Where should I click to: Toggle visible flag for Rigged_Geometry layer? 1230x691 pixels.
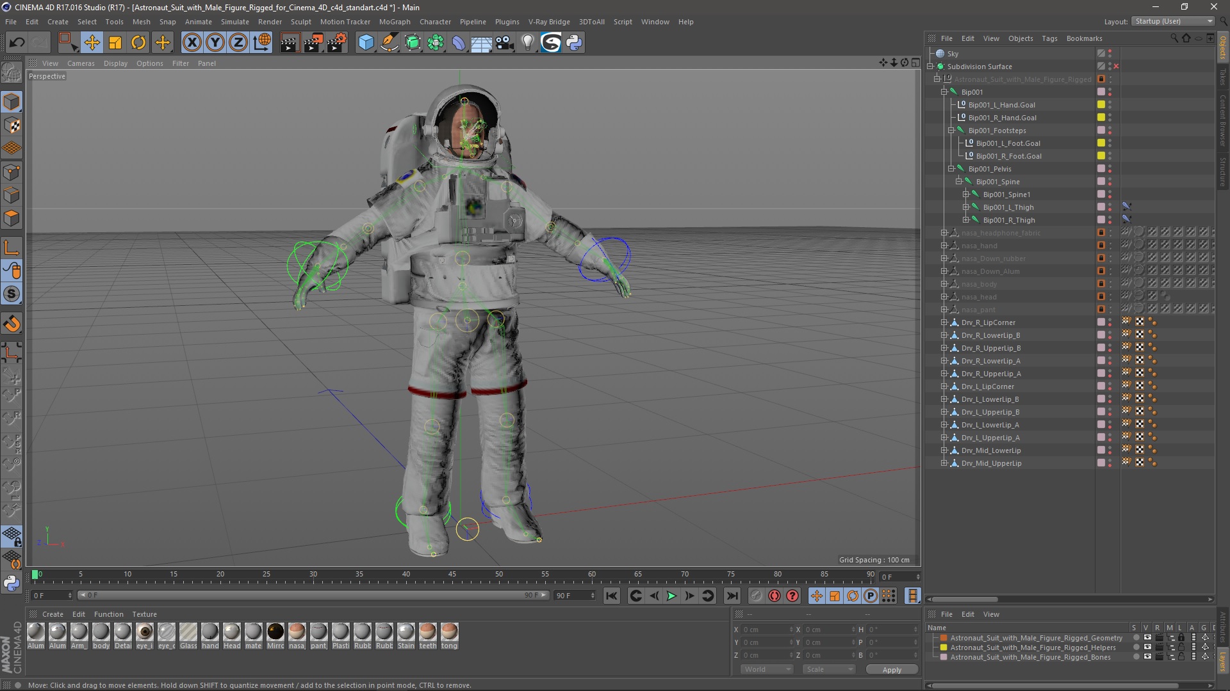1147,638
